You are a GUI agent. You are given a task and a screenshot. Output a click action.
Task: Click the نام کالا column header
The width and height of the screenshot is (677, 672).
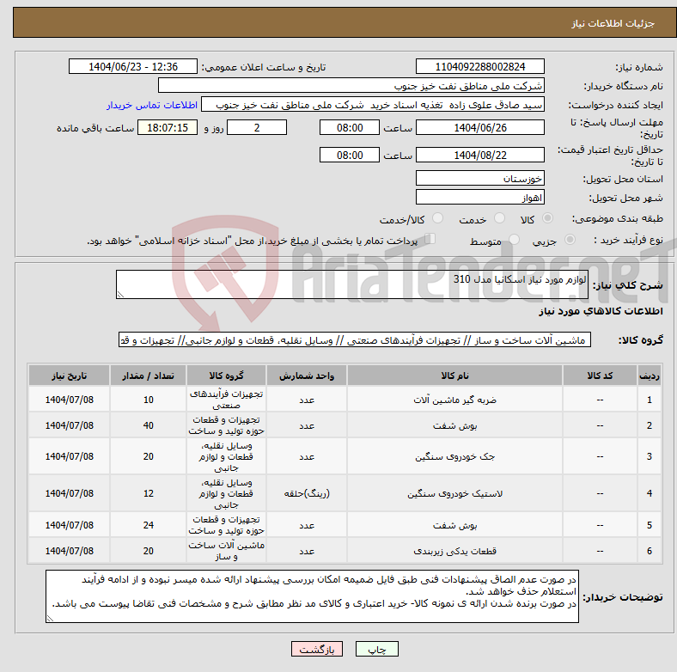[x=454, y=376]
